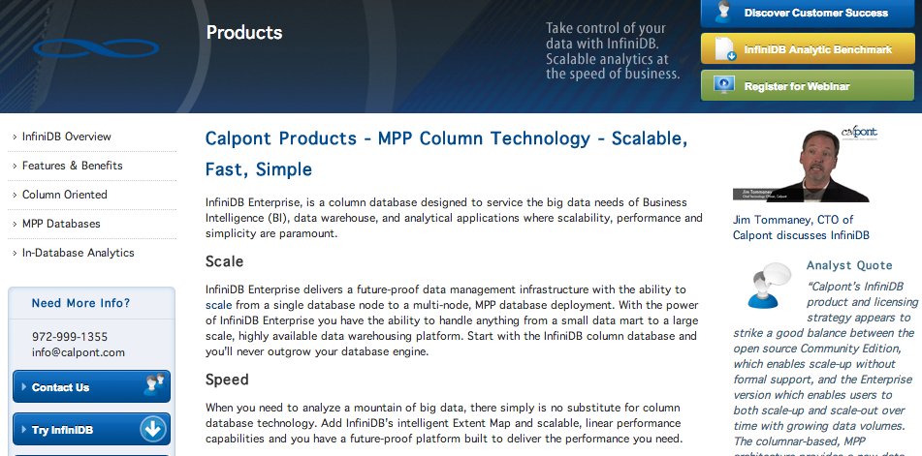The image size is (922, 456).
Task: Open the InfiniDB Overview sidebar item
Action: point(67,137)
